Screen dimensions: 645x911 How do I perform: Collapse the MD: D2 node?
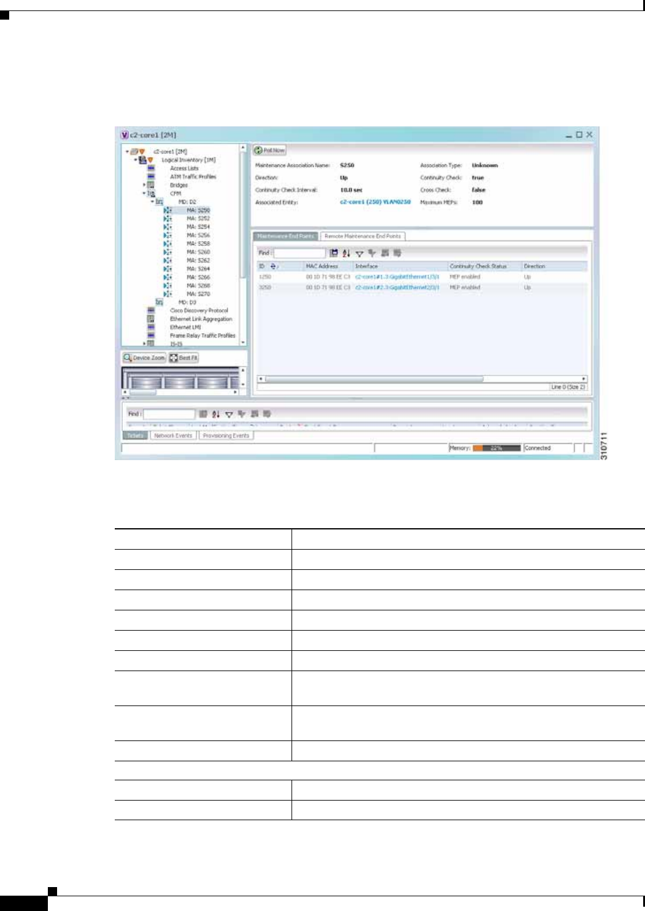(x=152, y=202)
